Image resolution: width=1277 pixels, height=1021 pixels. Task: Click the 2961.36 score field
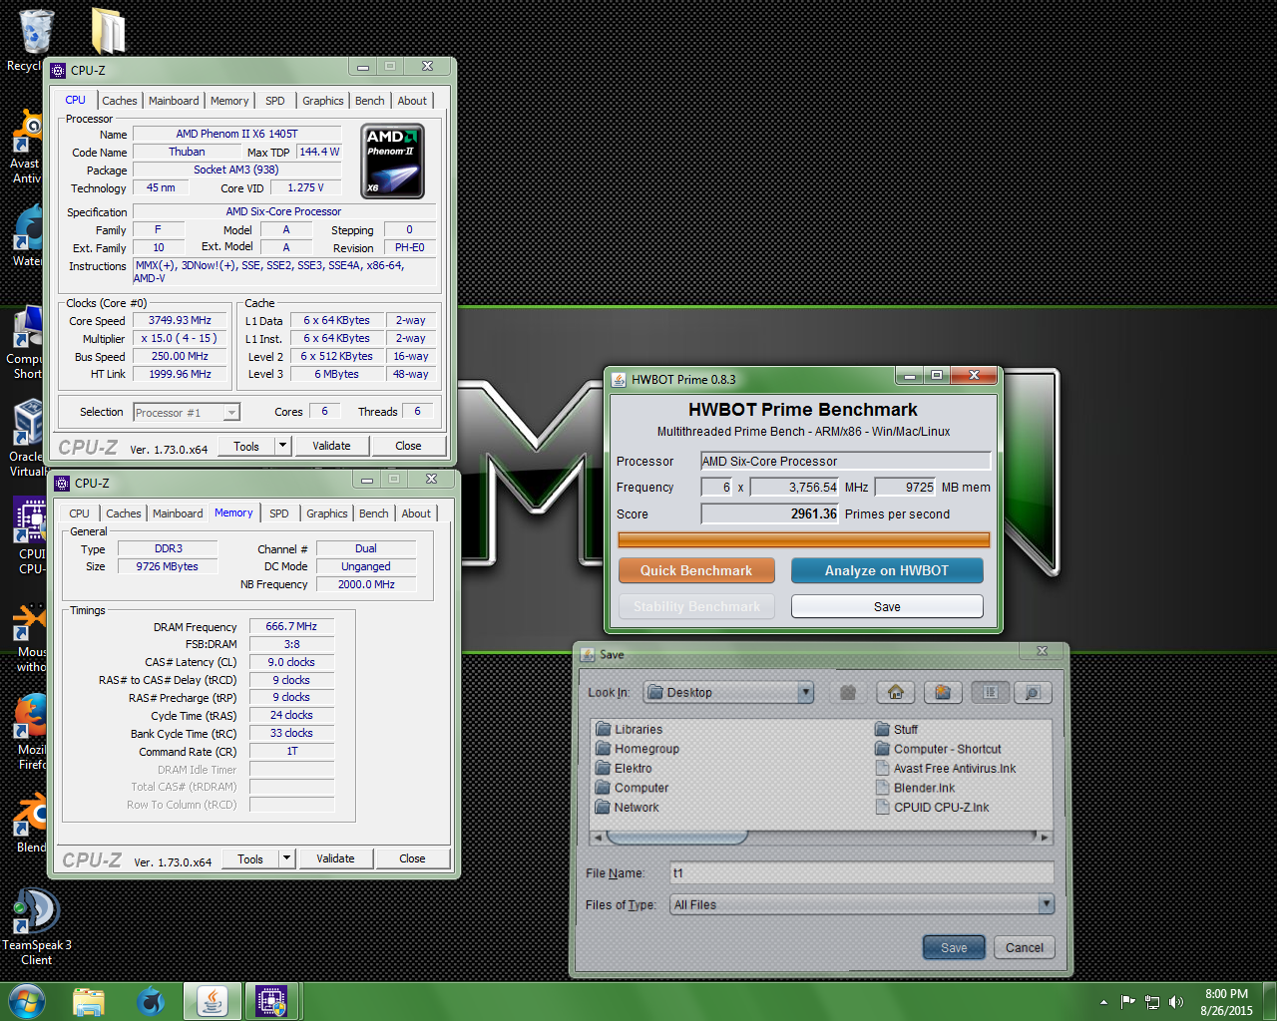click(769, 513)
